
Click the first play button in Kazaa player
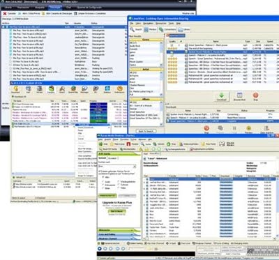point(100,248)
